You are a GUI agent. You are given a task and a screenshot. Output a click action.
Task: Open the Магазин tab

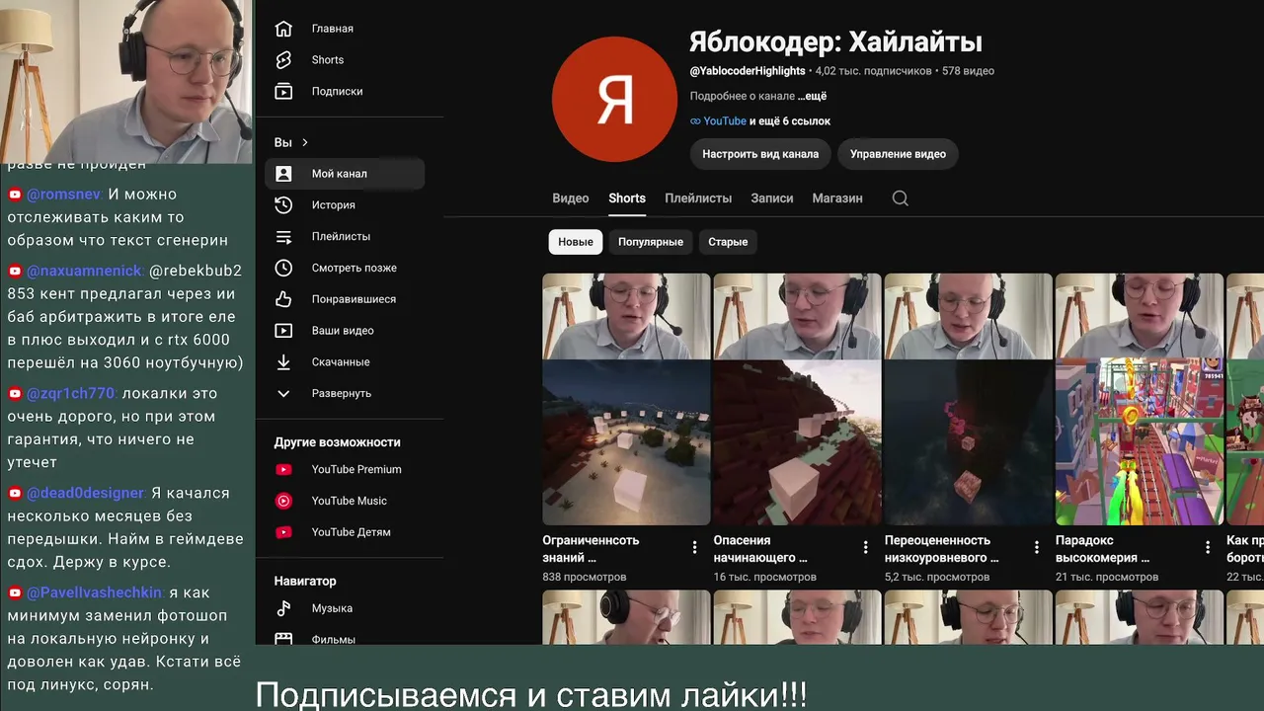[x=837, y=198]
